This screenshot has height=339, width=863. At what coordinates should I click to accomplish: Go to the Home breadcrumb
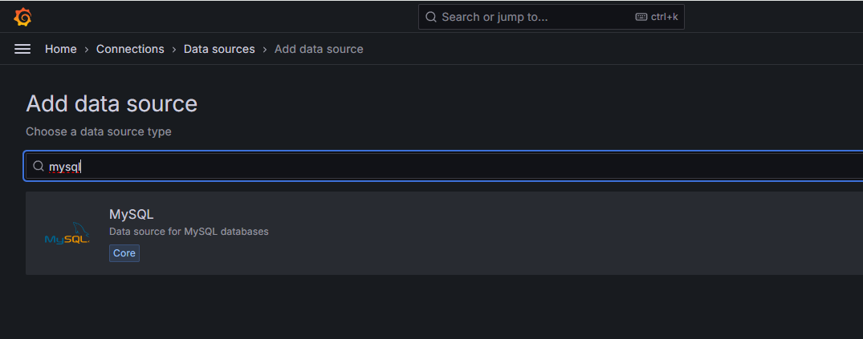click(61, 49)
